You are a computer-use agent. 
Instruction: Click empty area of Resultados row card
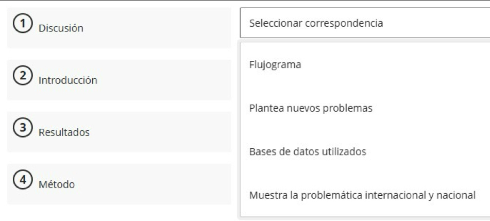tap(165, 132)
